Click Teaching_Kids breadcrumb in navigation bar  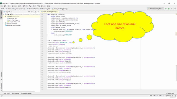[x=45, y=9]
